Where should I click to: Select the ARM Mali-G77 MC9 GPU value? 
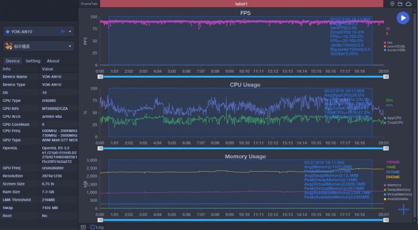click(60, 140)
